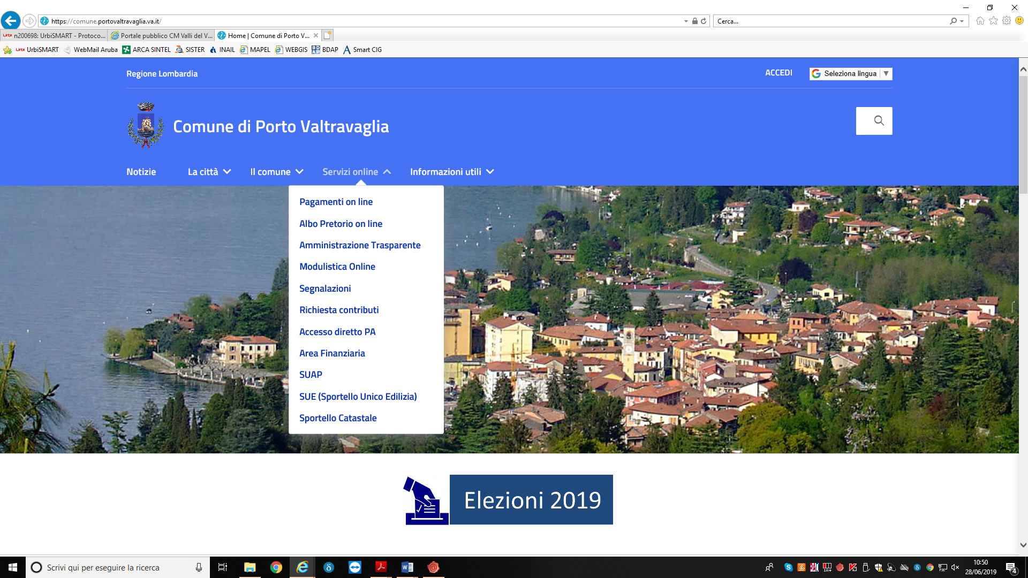This screenshot has width=1028, height=578.
Task: Select Area Finanziaria
Action: tap(332, 353)
